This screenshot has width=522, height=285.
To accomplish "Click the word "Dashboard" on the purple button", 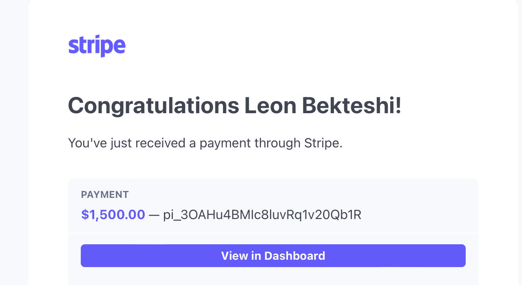I will point(294,256).
